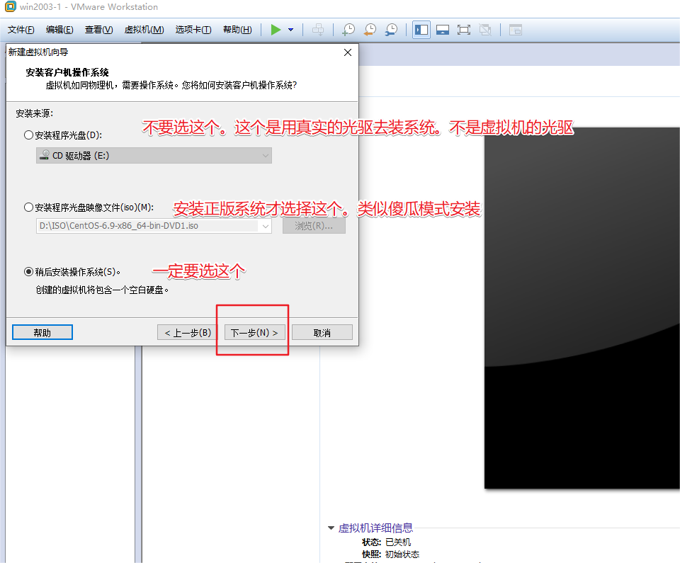680x563 pixels.
Task: Collapse the 虚拟机详细信息 section triangle
Action: (331, 528)
